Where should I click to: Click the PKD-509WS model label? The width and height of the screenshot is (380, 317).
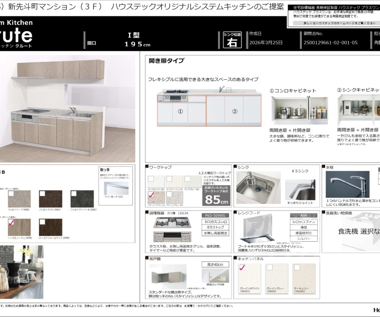click(x=215, y=215)
